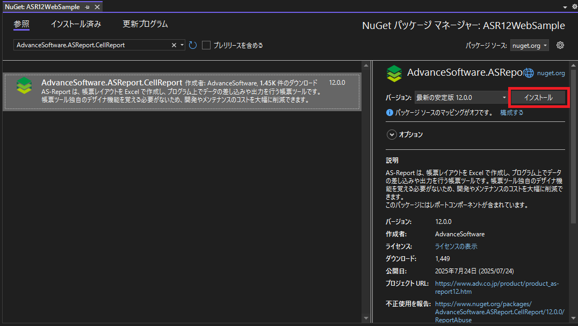Screen dimensions: 578x326
Task: Click the result list scrollbar down arrow
Action: coord(366,318)
